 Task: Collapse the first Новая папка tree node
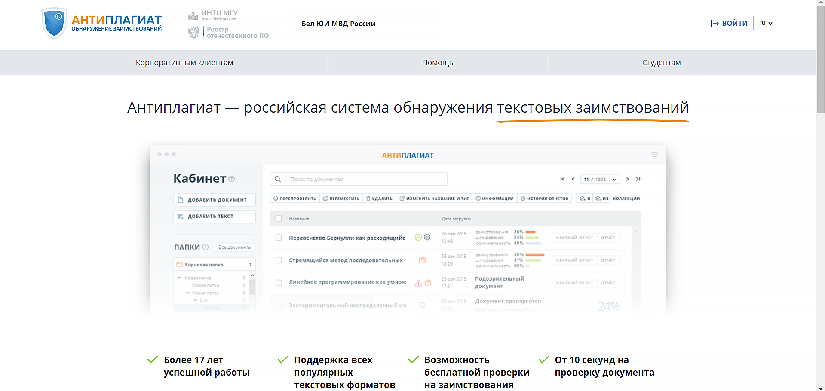coord(180,278)
